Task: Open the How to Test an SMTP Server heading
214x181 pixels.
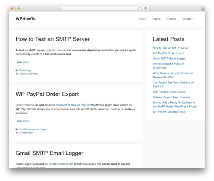Action: (x=53, y=39)
